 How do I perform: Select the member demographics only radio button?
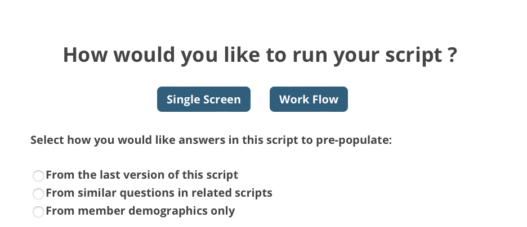coord(38,212)
